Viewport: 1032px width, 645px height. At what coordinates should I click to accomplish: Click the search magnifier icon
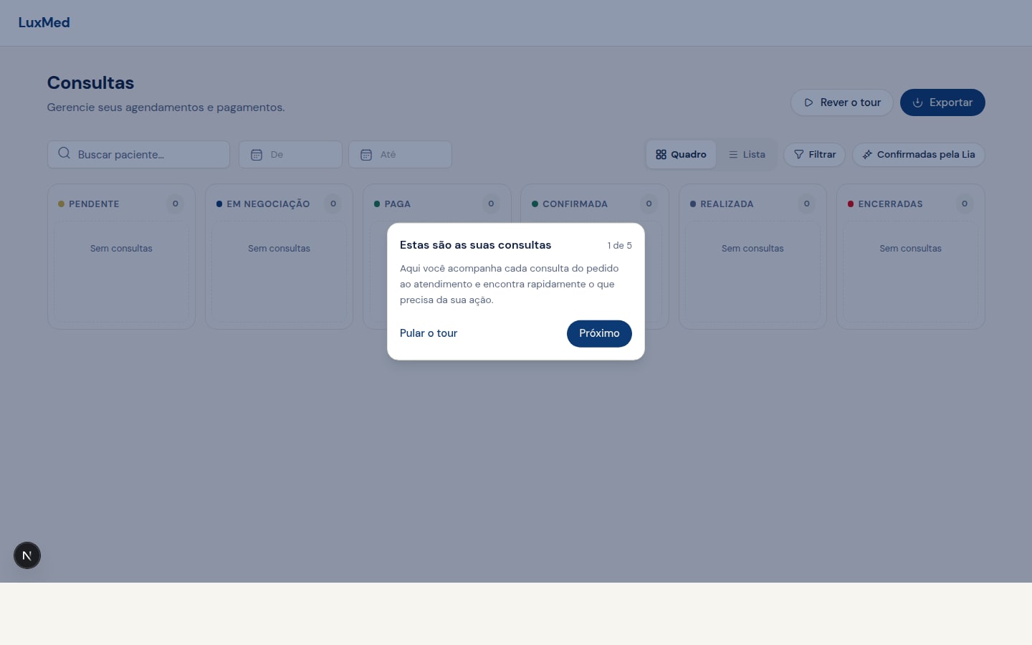pyautogui.click(x=64, y=153)
